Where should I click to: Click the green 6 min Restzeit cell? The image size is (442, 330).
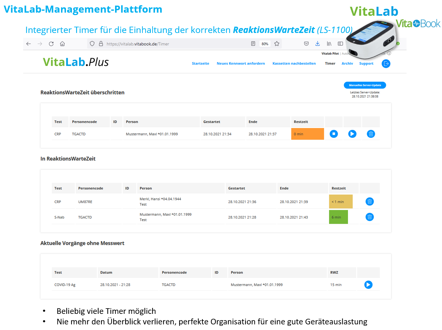[338, 217]
